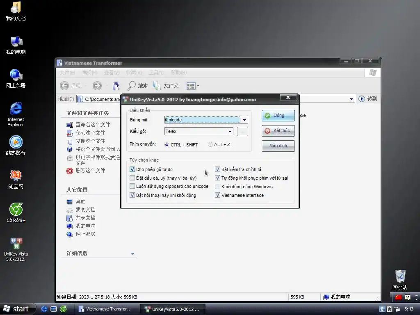Click the 删除这个文件 delete task
The height and width of the screenshot is (315, 420).
pyautogui.click(x=86, y=171)
